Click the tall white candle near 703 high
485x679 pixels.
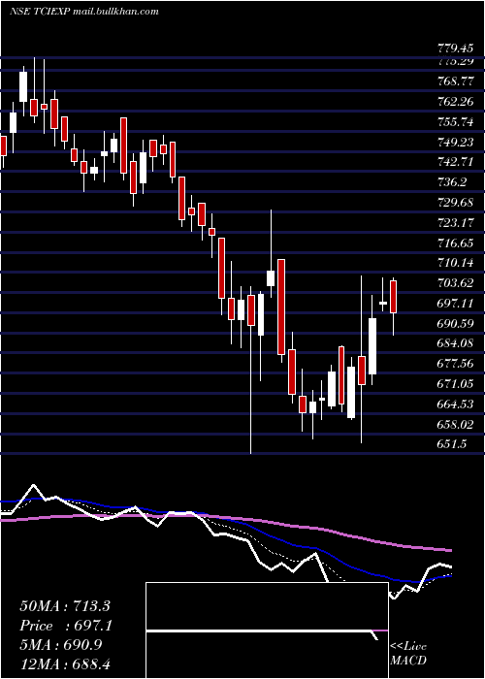[x=372, y=346]
